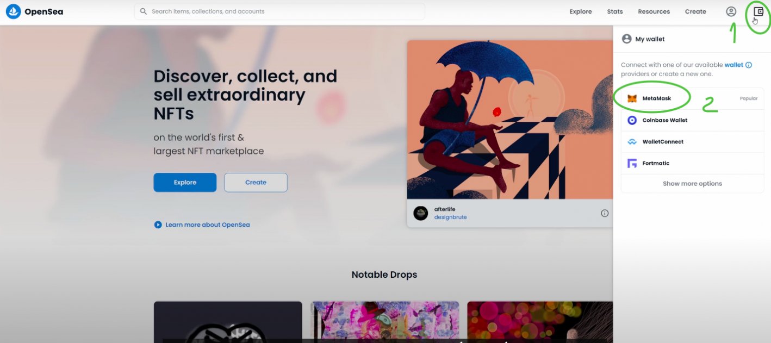
Task: Open the Resources menu
Action: [654, 11]
